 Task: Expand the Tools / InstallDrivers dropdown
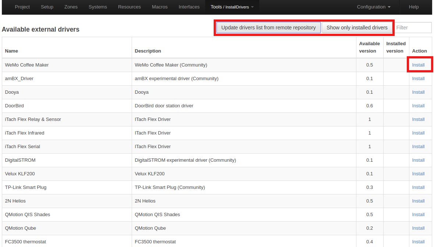point(232,7)
